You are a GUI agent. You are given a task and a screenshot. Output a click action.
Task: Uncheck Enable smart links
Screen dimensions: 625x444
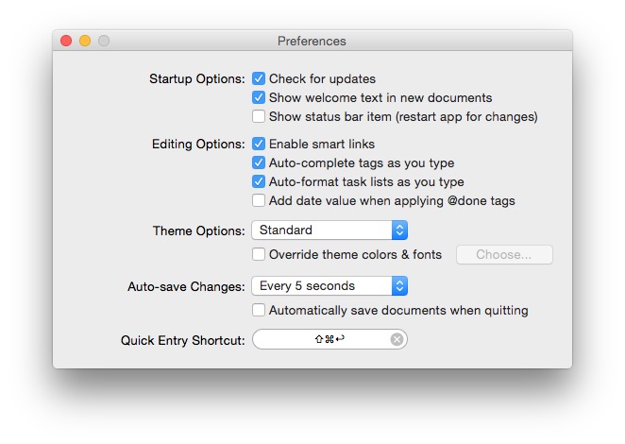[259, 145]
